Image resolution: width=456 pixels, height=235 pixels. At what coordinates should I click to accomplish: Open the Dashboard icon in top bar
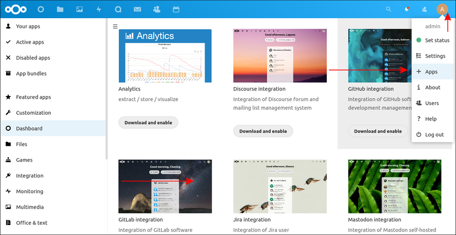coord(41,9)
